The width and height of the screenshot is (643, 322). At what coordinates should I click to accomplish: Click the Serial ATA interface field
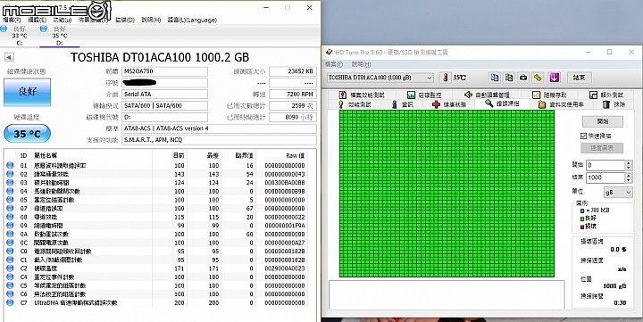pos(165,95)
